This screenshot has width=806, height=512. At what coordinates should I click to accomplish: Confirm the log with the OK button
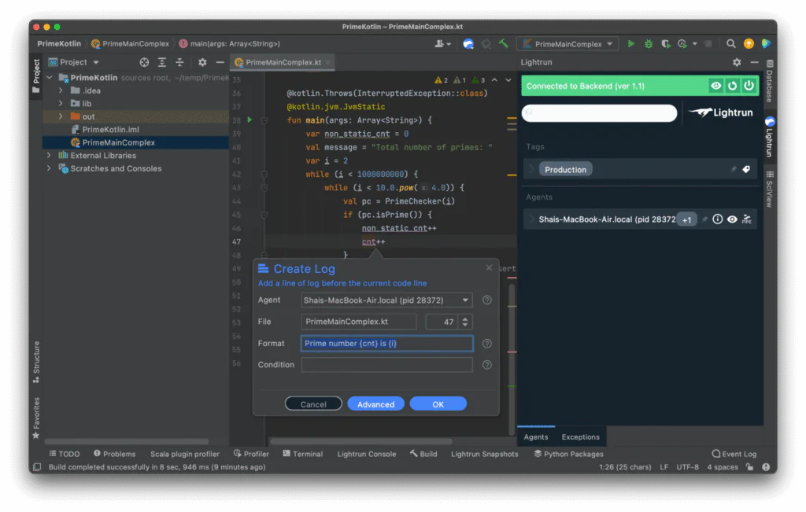coord(438,403)
